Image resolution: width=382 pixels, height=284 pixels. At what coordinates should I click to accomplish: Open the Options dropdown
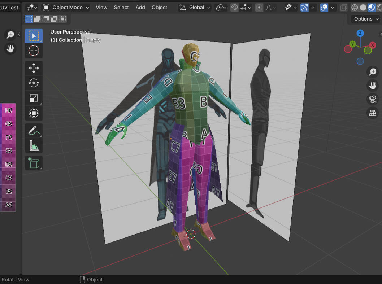coord(366,19)
